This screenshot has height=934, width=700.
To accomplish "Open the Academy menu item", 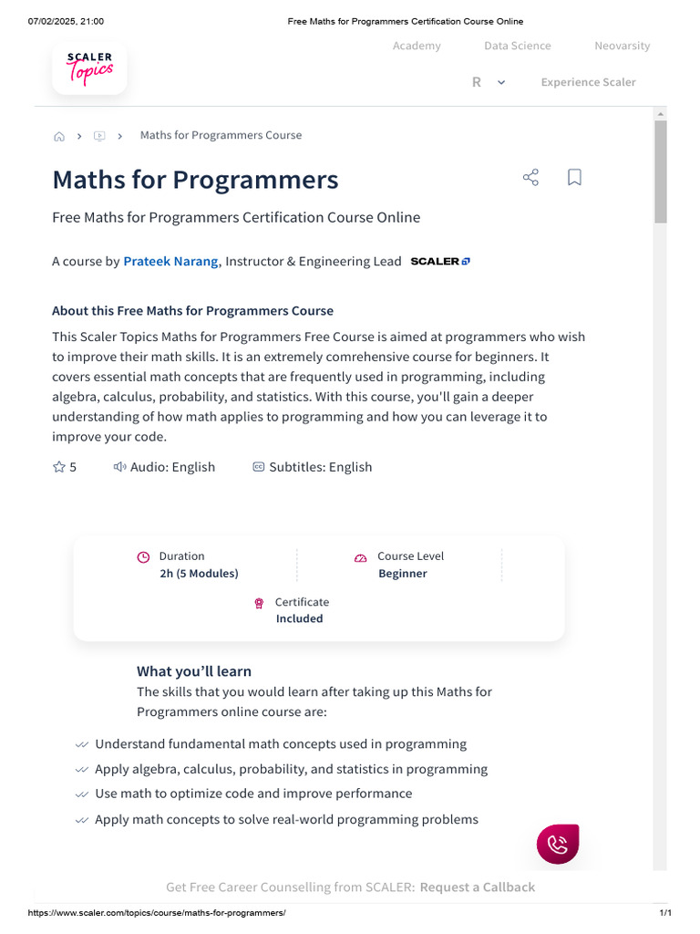I will [x=417, y=46].
